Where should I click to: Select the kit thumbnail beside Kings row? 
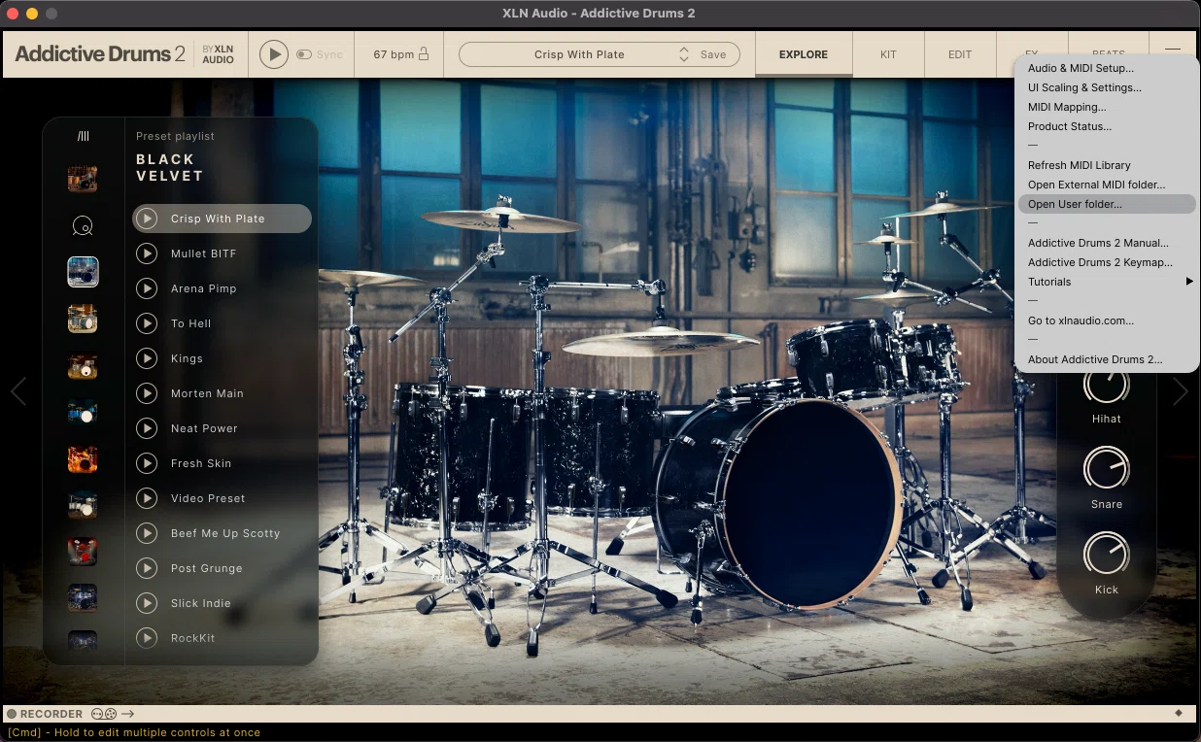[x=83, y=367]
